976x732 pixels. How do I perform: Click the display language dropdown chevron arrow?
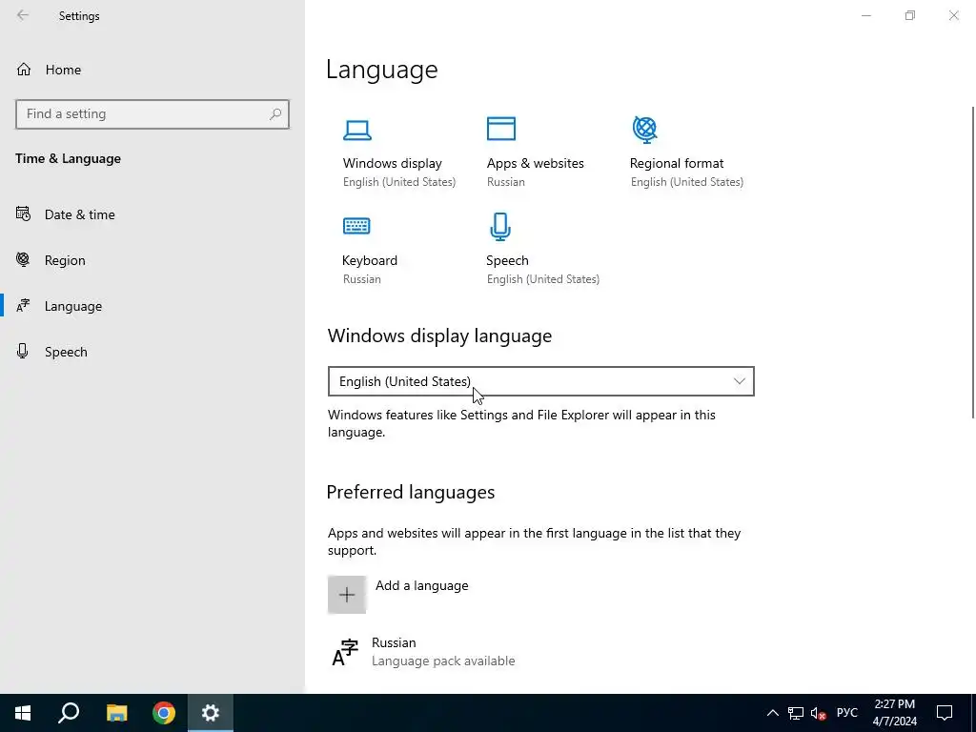pyautogui.click(x=739, y=381)
